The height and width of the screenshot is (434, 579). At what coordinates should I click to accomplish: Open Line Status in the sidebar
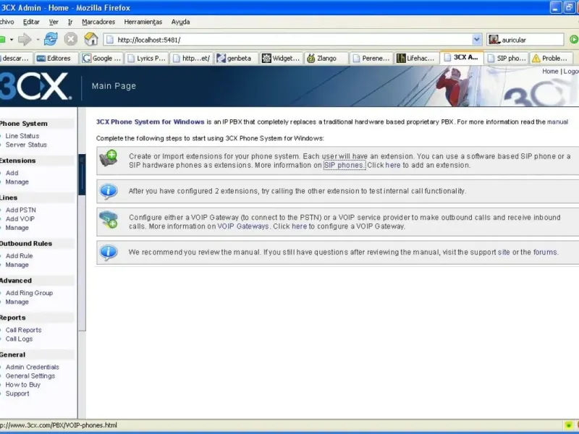(x=22, y=136)
